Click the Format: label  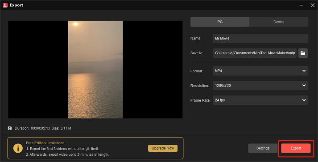coord(197,71)
